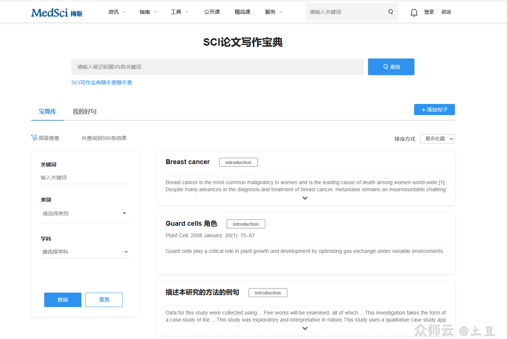The height and width of the screenshot is (339, 507).
Task: Click the magnifier icon in top search
Action: pos(391,12)
